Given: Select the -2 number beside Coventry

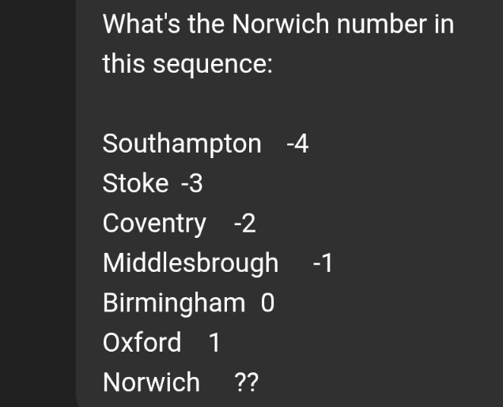Looking at the screenshot, I should 244,224.
